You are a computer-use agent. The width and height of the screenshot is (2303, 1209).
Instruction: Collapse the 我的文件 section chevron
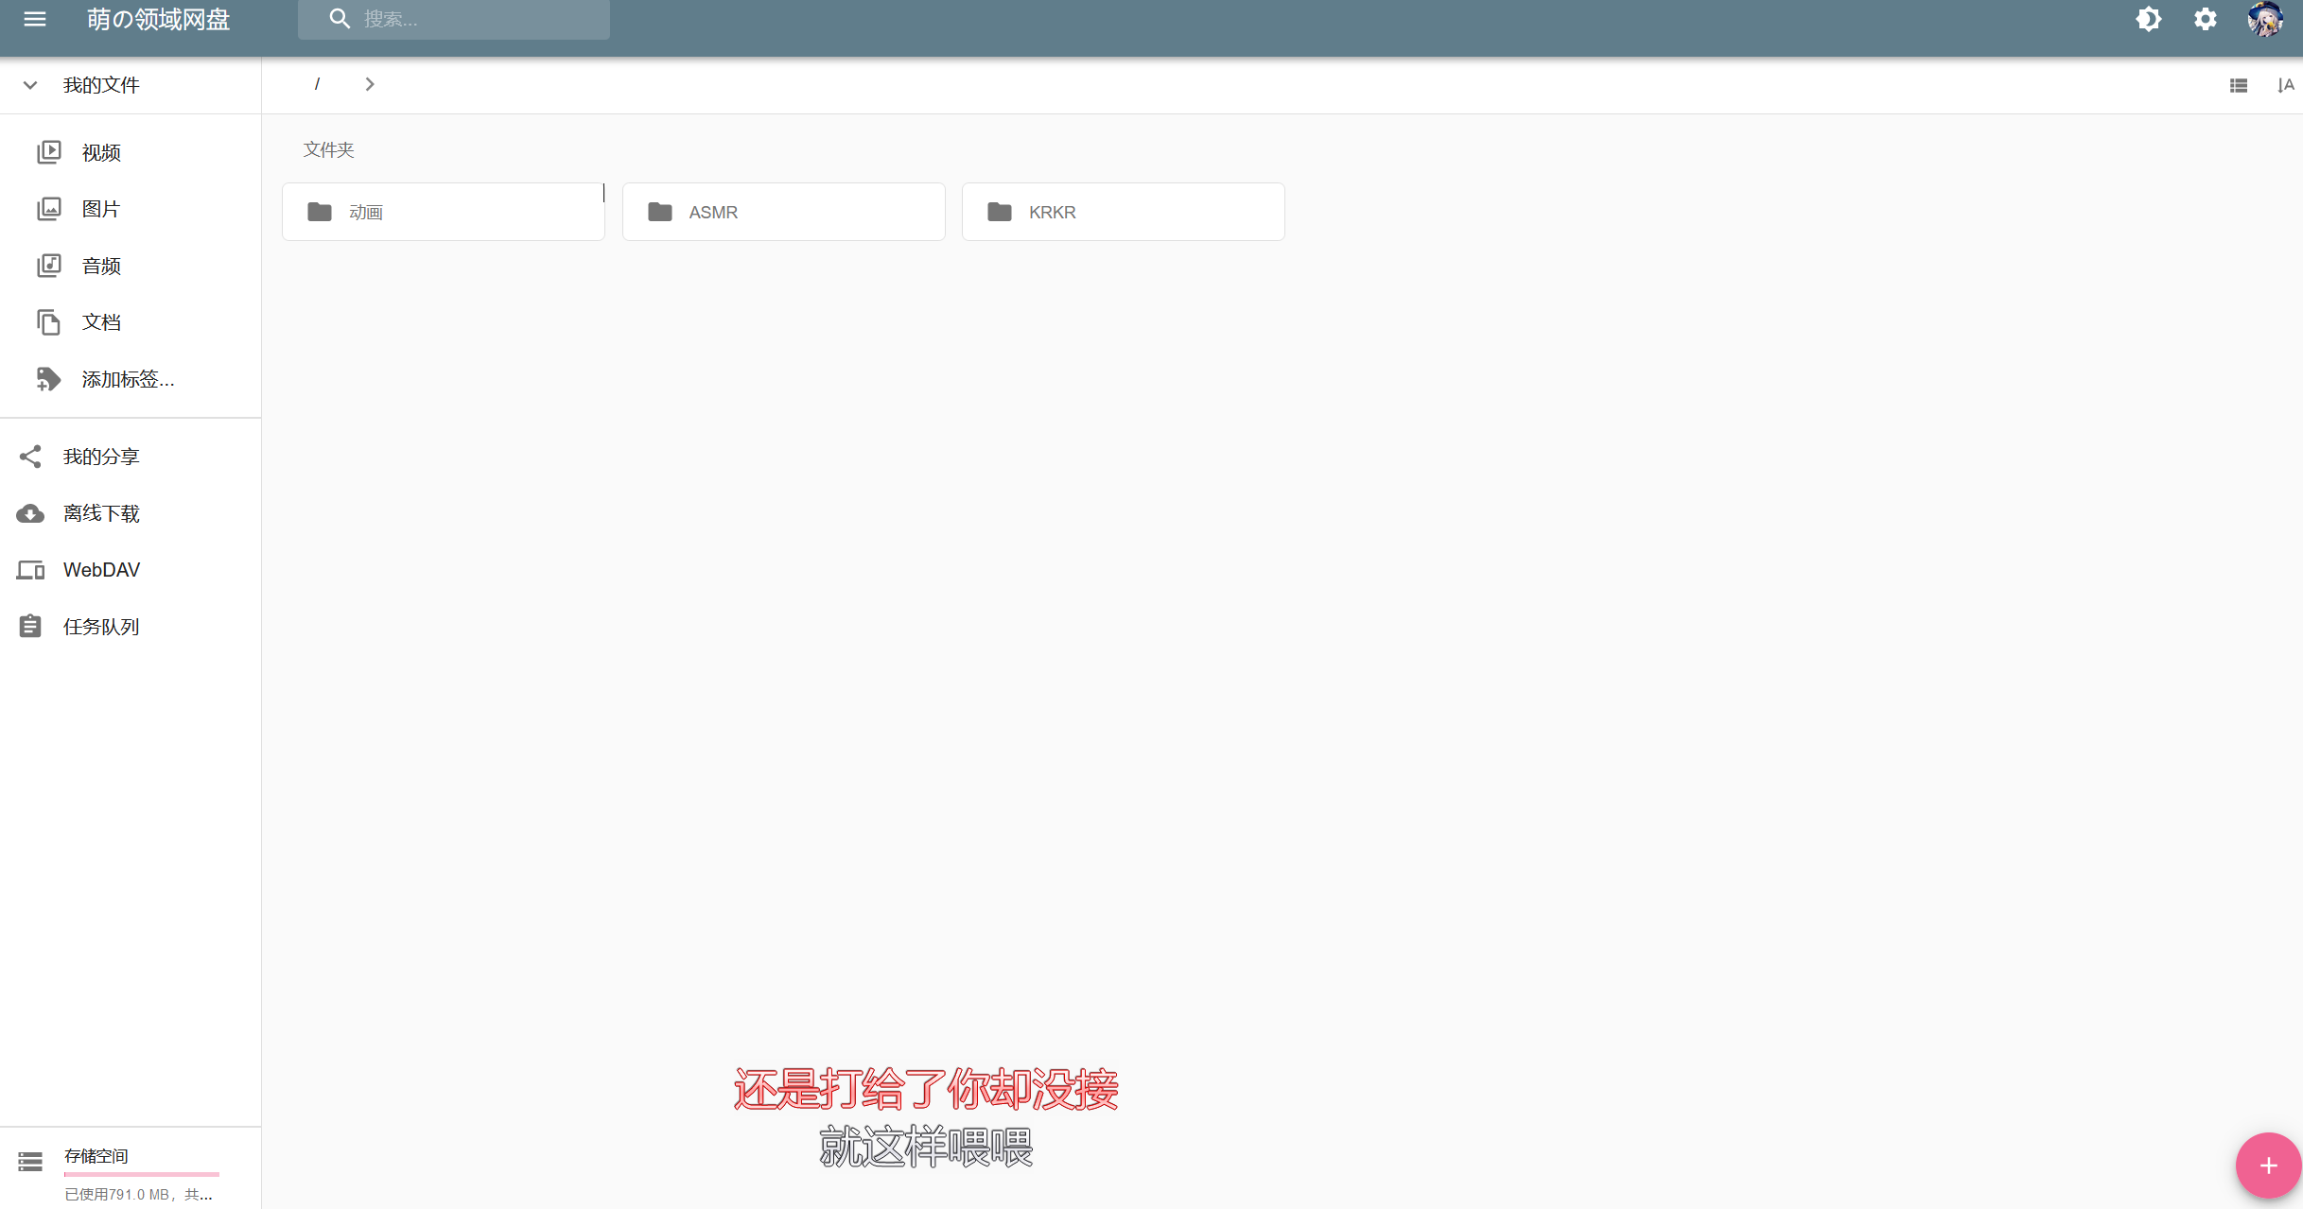(x=29, y=84)
